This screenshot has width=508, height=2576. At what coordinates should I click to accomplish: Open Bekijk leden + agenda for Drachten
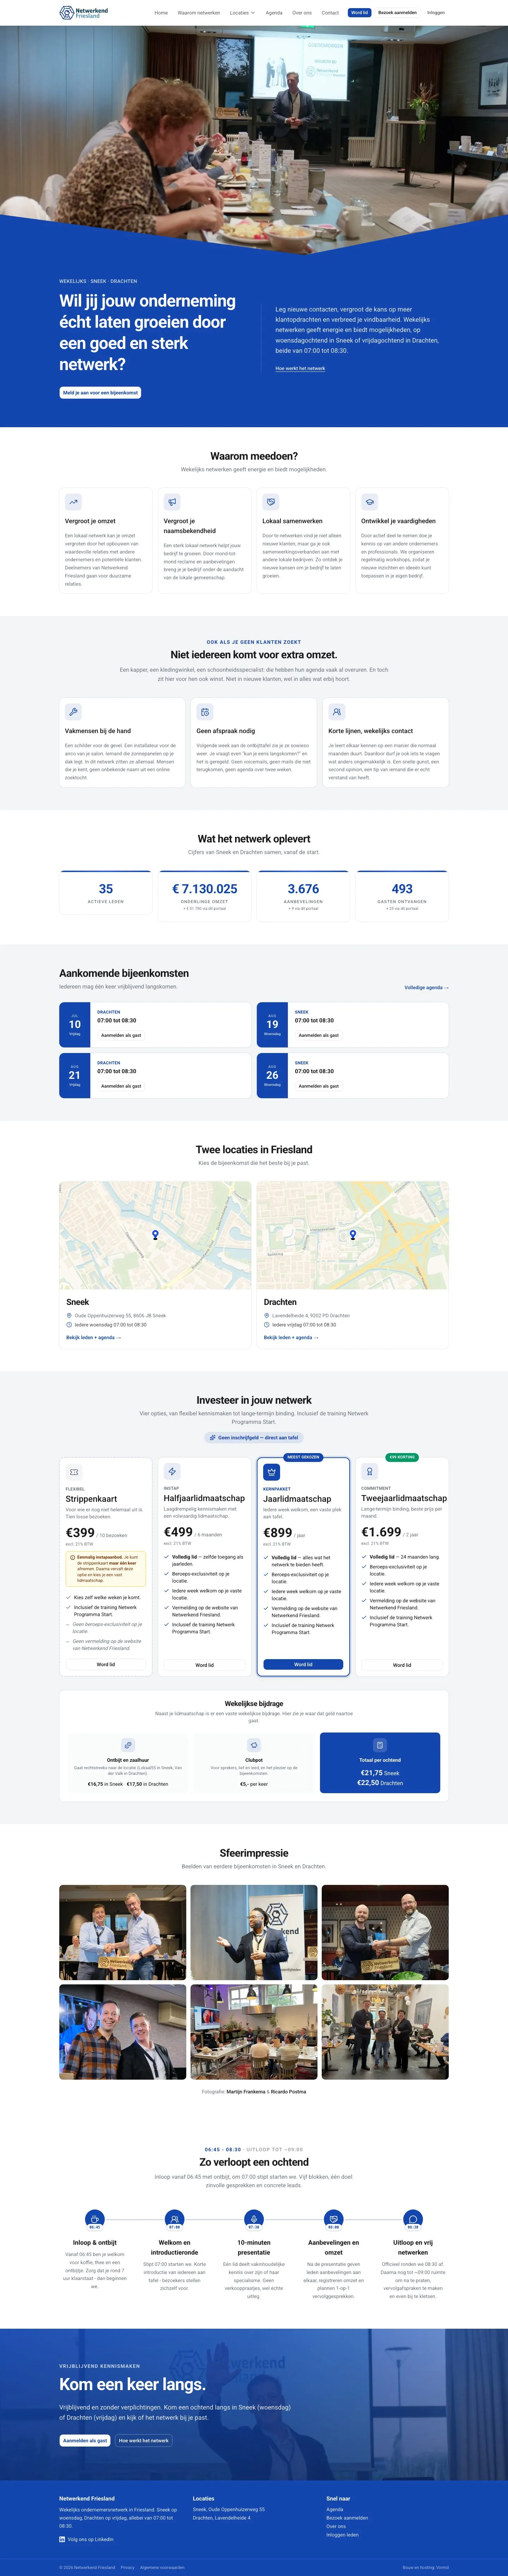tap(291, 1338)
